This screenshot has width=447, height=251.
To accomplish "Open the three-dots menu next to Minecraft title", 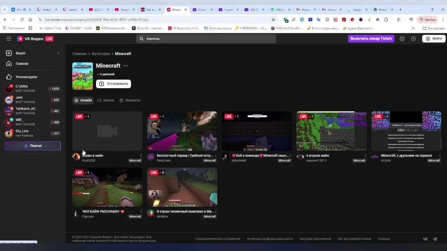I will point(125,66).
